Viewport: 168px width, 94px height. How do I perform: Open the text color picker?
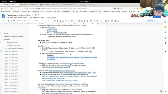click(x=63, y=21)
